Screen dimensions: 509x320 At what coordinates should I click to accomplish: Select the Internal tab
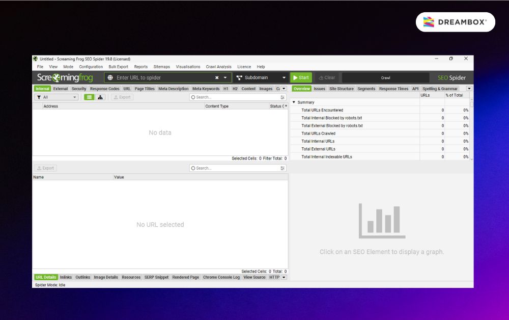click(43, 89)
